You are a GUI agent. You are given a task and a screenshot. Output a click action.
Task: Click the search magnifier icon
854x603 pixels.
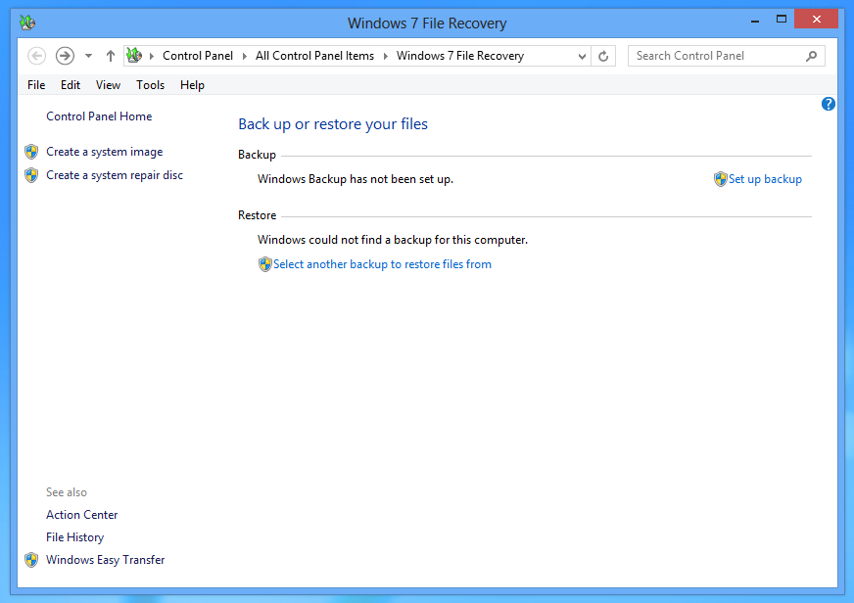[x=811, y=56]
